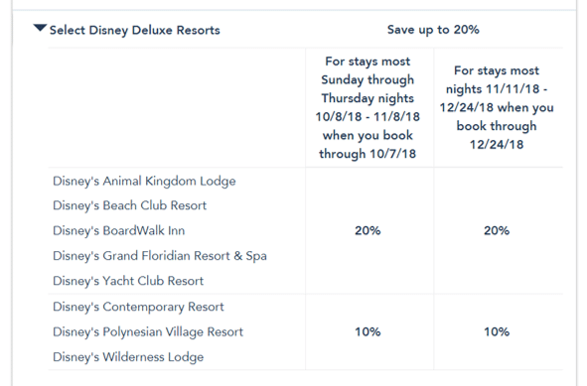This screenshot has width=587, height=386.
Task: Open Disney's Animal Kingdom Lodge
Action: pos(144,181)
